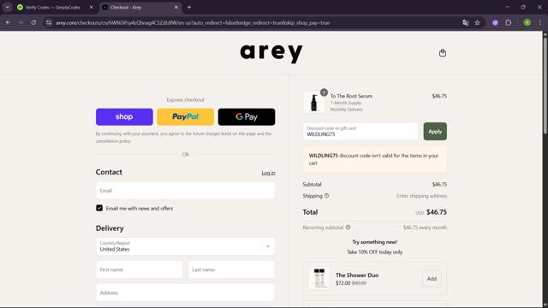Apply the discount code
548x308 pixels.
coord(435,131)
